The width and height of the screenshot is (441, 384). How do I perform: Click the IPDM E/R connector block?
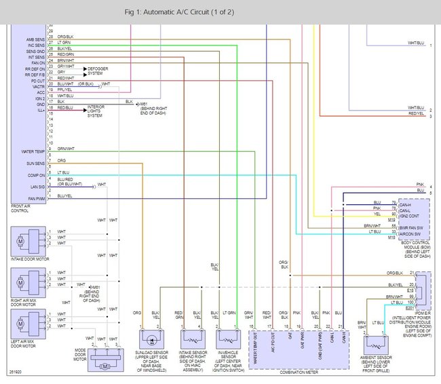(423, 291)
